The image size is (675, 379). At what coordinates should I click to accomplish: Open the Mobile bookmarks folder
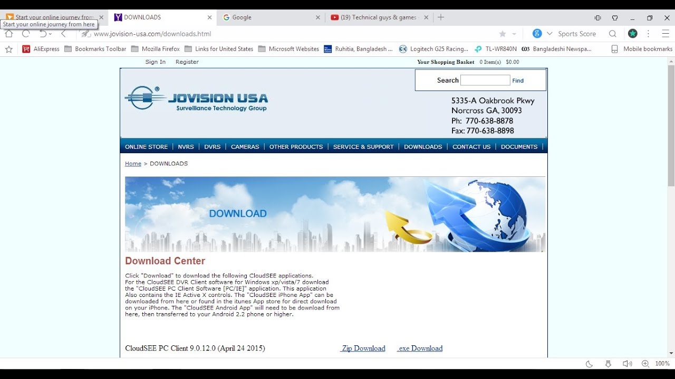click(x=642, y=49)
